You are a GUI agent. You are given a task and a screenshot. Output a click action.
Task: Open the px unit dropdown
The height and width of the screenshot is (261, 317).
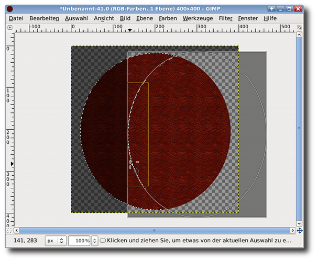point(55,241)
